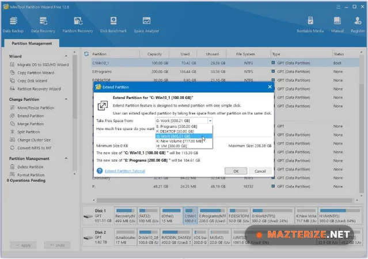Choose Delete Partition
This screenshot has height=259, width=368.
pyautogui.click(x=26, y=167)
